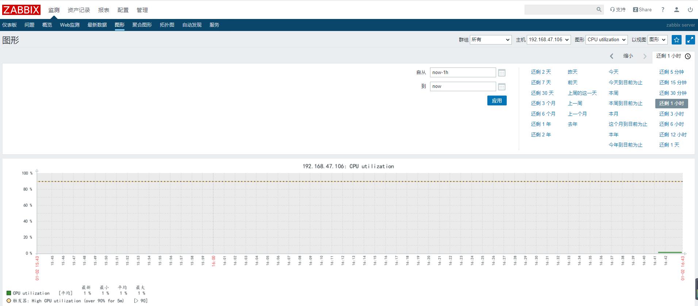Image resolution: width=698 pixels, height=306 pixels.
Task: Toggle fullscreen kiosk mode icon
Action: click(x=690, y=40)
